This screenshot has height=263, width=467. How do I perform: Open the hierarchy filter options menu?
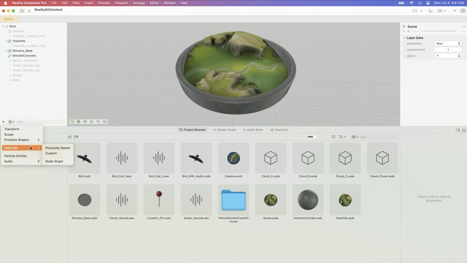(x=11, y=122)
